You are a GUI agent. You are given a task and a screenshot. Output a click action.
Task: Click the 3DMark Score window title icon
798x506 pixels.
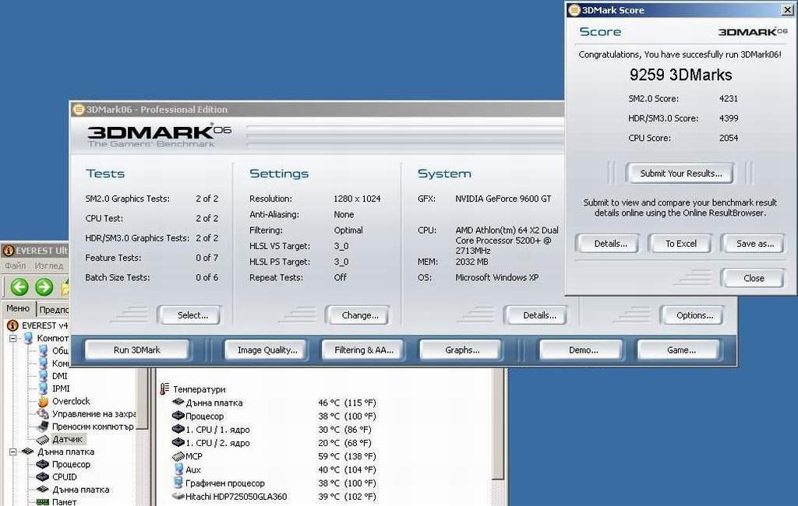click(x=574, y=9)
